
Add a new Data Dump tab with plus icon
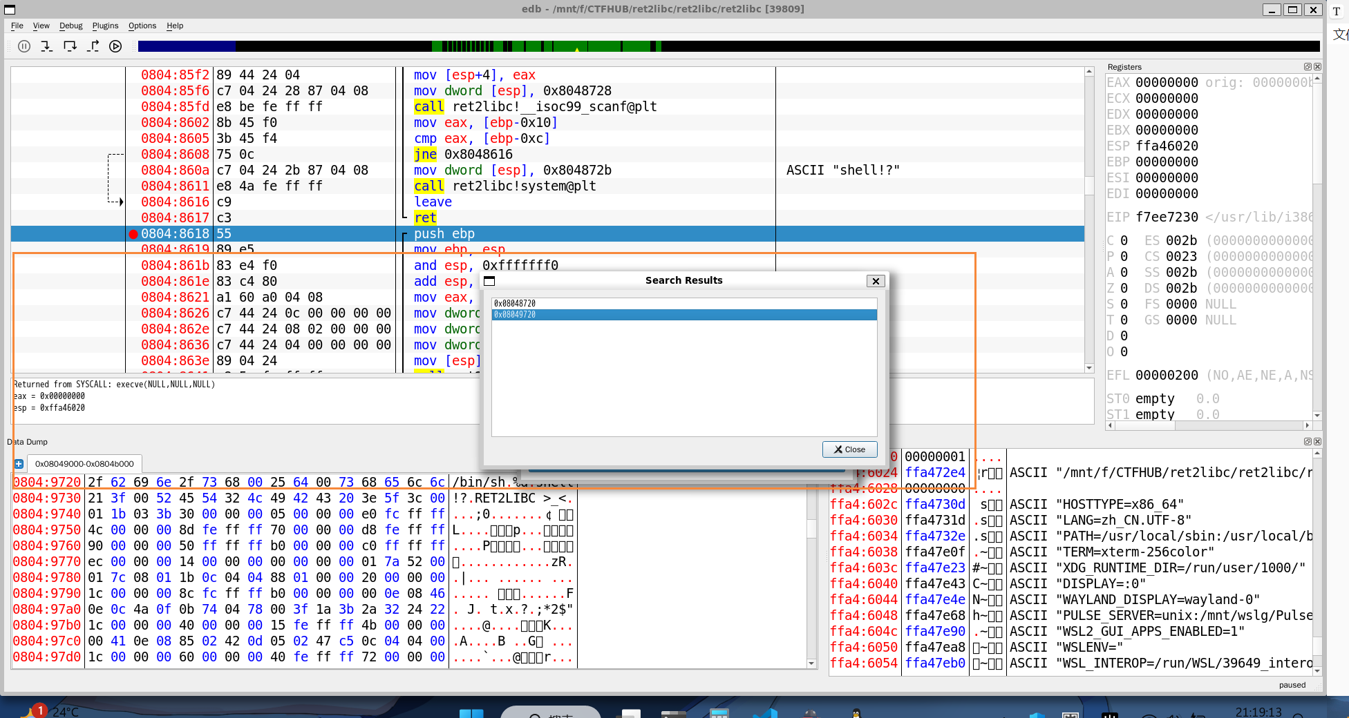[19, 464]
